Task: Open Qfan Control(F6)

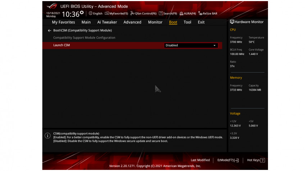Action: click(144, 13)
